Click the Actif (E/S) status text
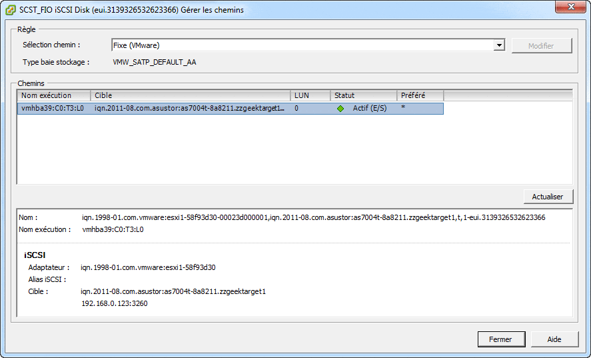This screenshot has height=358, width=591. (x=370, y=109)
